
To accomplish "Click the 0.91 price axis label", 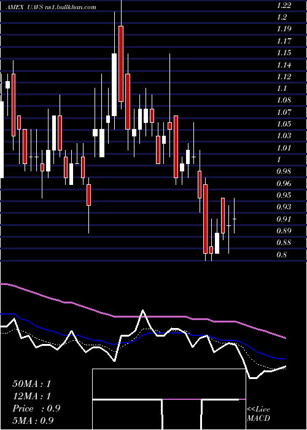I will pyautogui.click(x=284, y=219).
